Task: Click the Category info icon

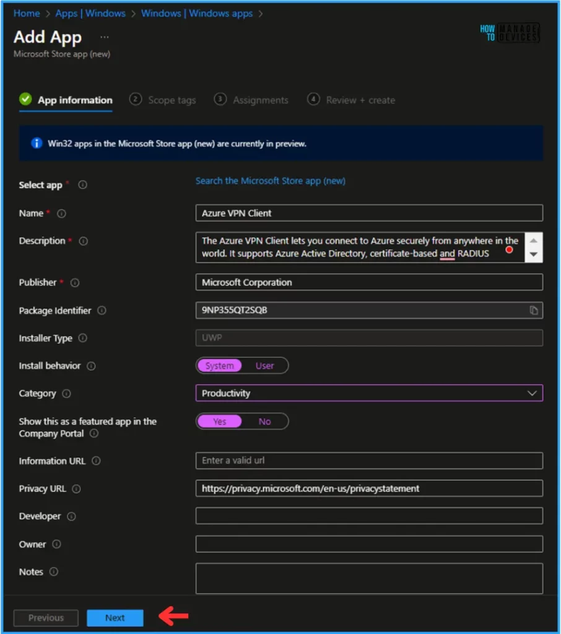Action: [67, 393]
